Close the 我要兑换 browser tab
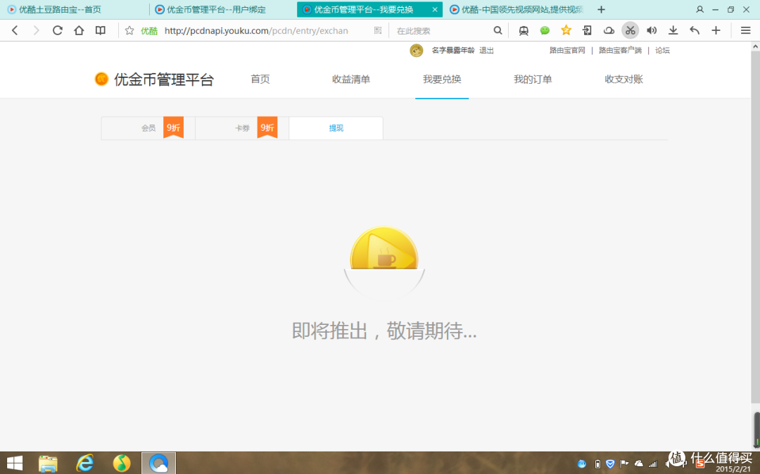Image resolution: width=760 pixels, height=474 pixels. coord(435,10)
